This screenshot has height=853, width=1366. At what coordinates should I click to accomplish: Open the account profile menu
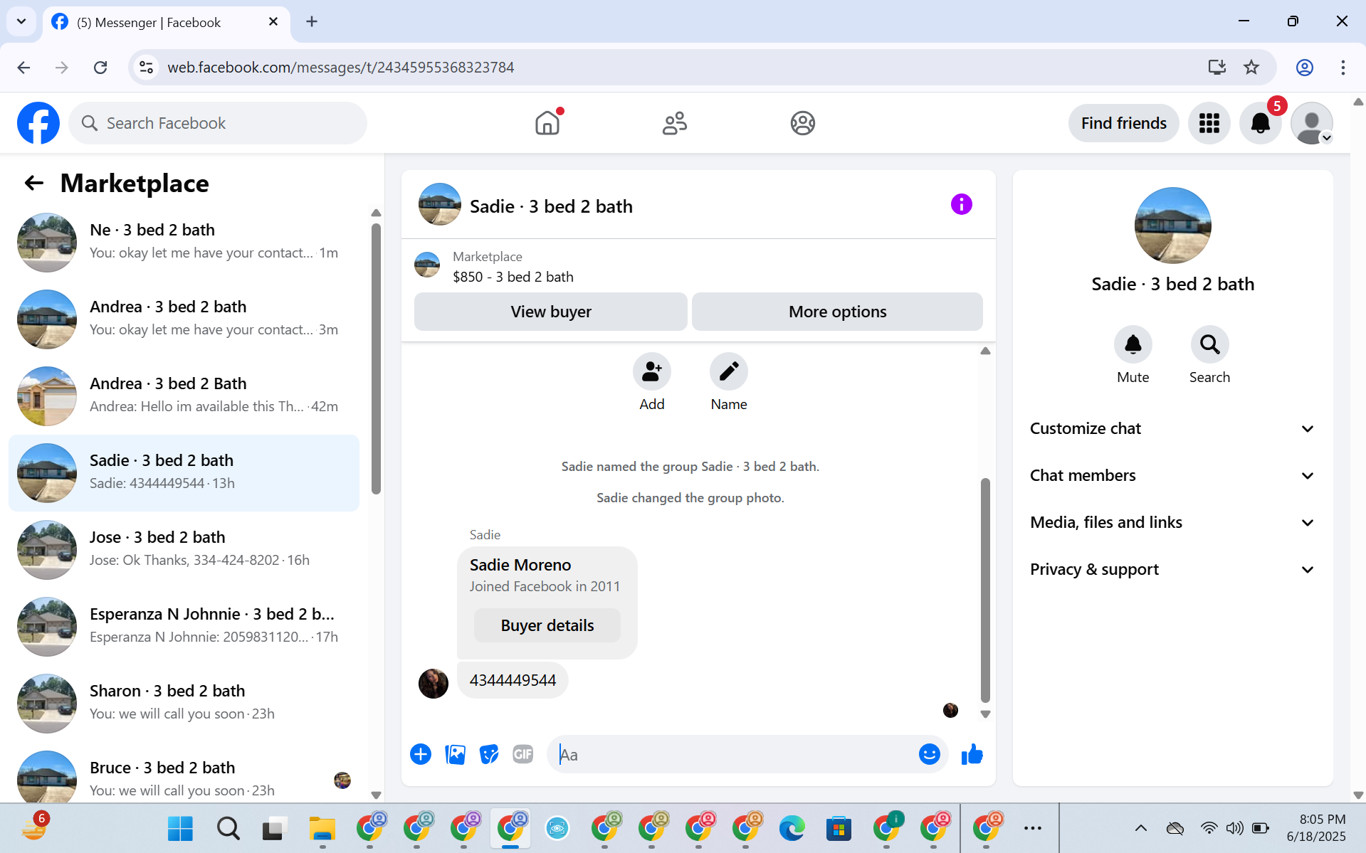tap(1311, 123)
